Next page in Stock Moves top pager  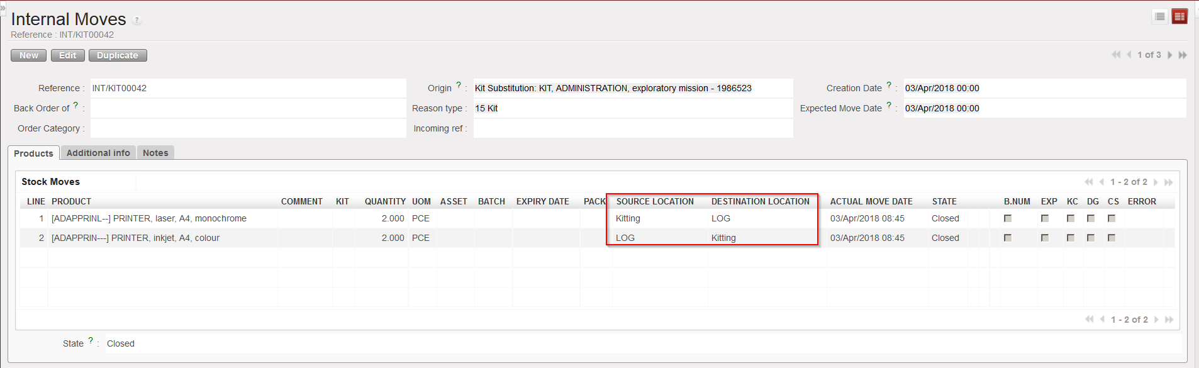click(1156, 182)
